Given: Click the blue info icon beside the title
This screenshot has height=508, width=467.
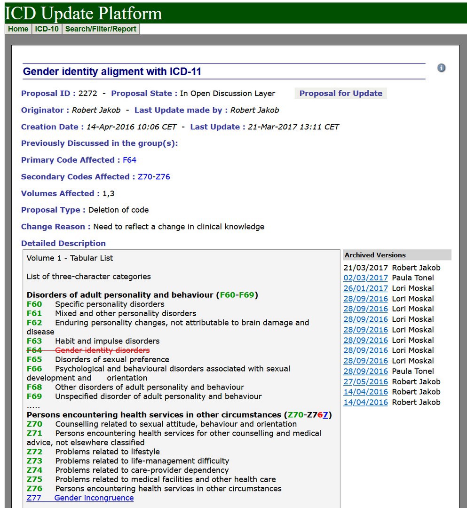Looking at the screenshot, I should tap(441, 68).
